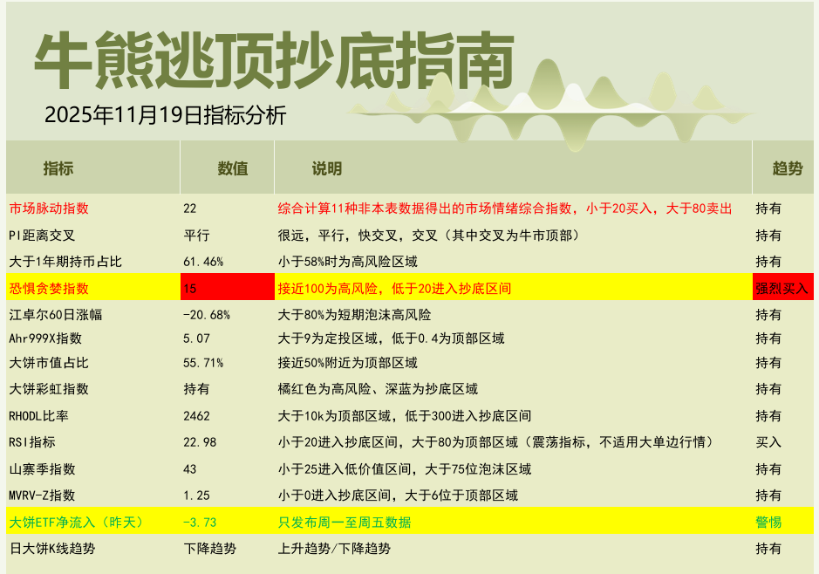This screenshot has width=819, height=574.
Task: Select the 2025年11月19日指标分析 date subtitle
Action: (165, 115)
